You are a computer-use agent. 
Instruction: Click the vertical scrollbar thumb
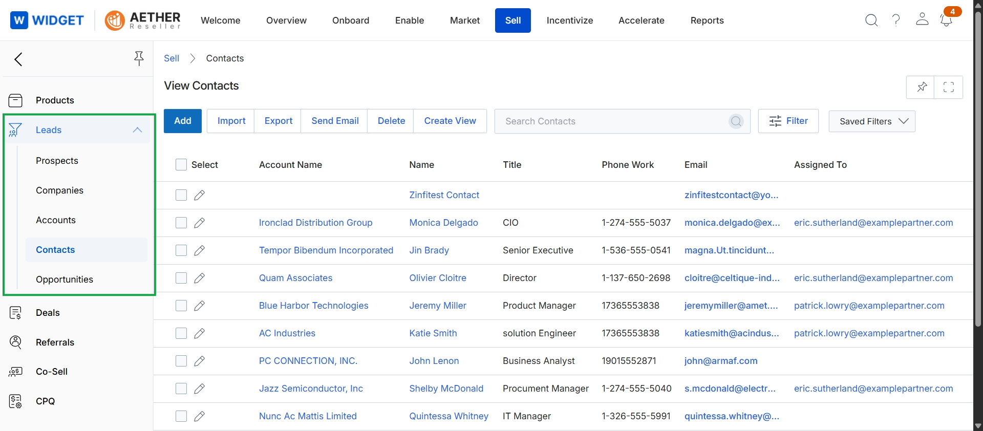pos(978,169)
